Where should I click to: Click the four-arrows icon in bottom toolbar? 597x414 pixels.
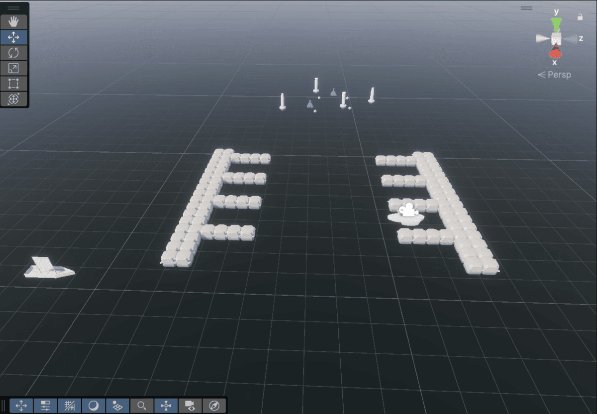point(21,406)
